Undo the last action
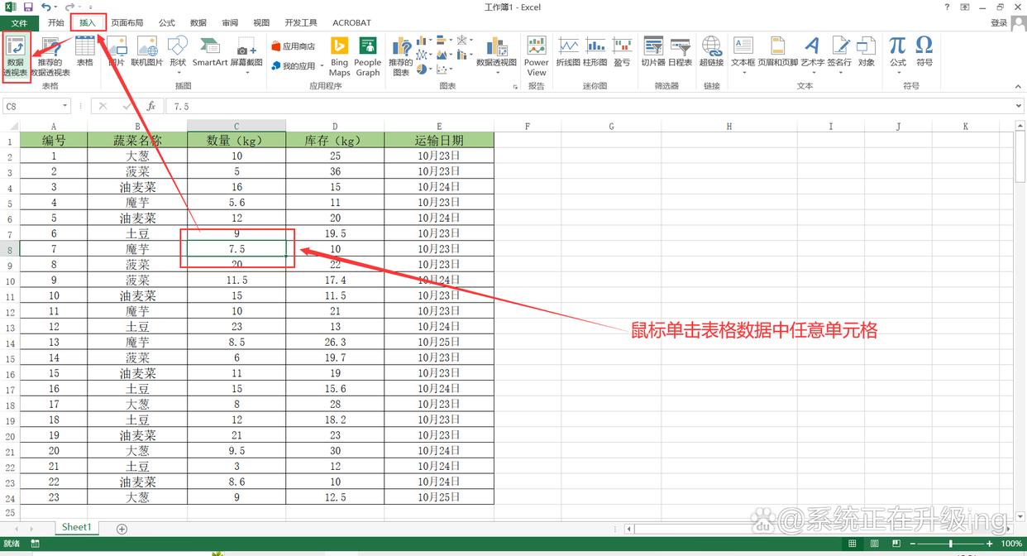The height and width of the screenshot is (556, 1027). tap(46, 7)
